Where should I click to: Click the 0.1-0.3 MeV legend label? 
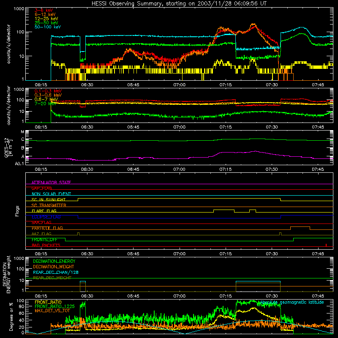(x=48, y=91)
